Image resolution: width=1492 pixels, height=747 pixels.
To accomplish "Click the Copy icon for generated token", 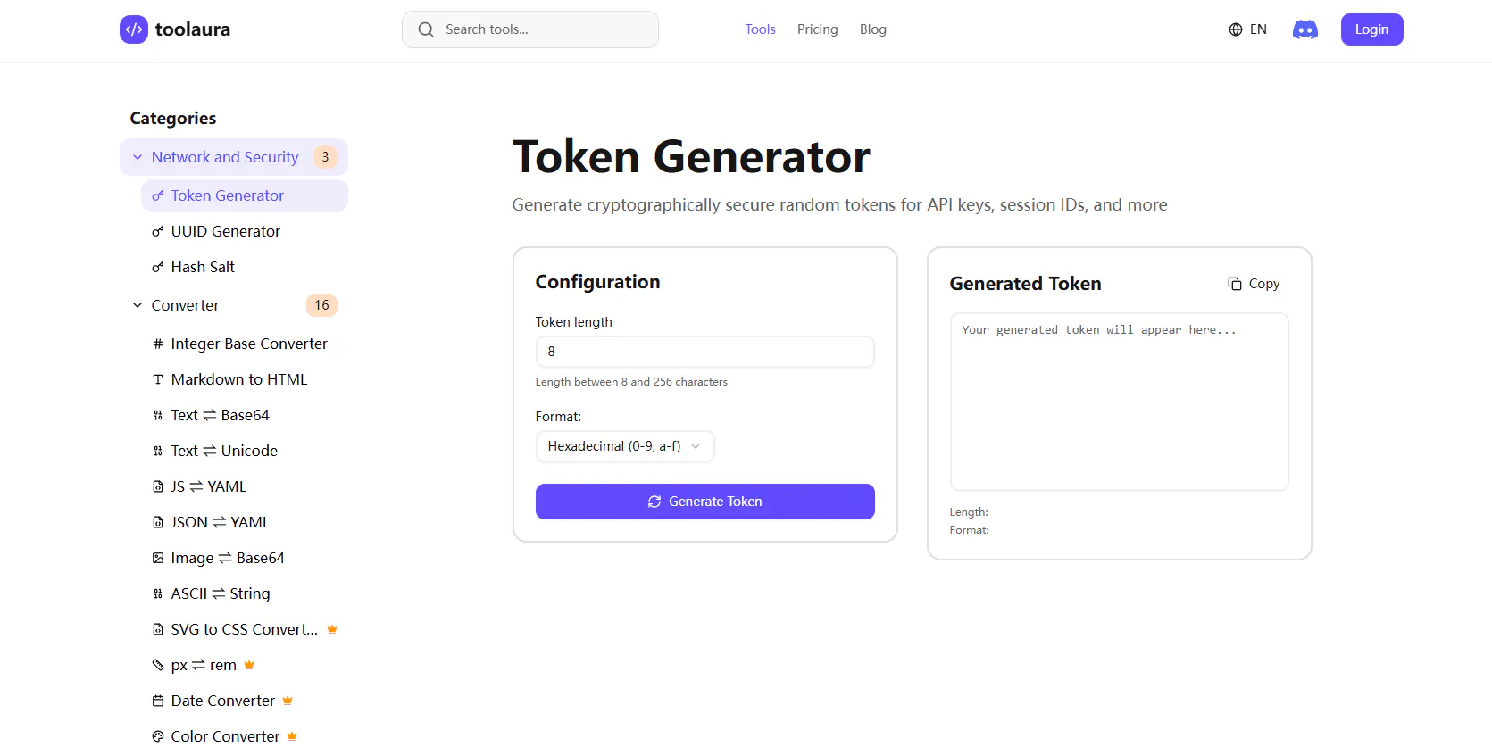I will 1235,284.
